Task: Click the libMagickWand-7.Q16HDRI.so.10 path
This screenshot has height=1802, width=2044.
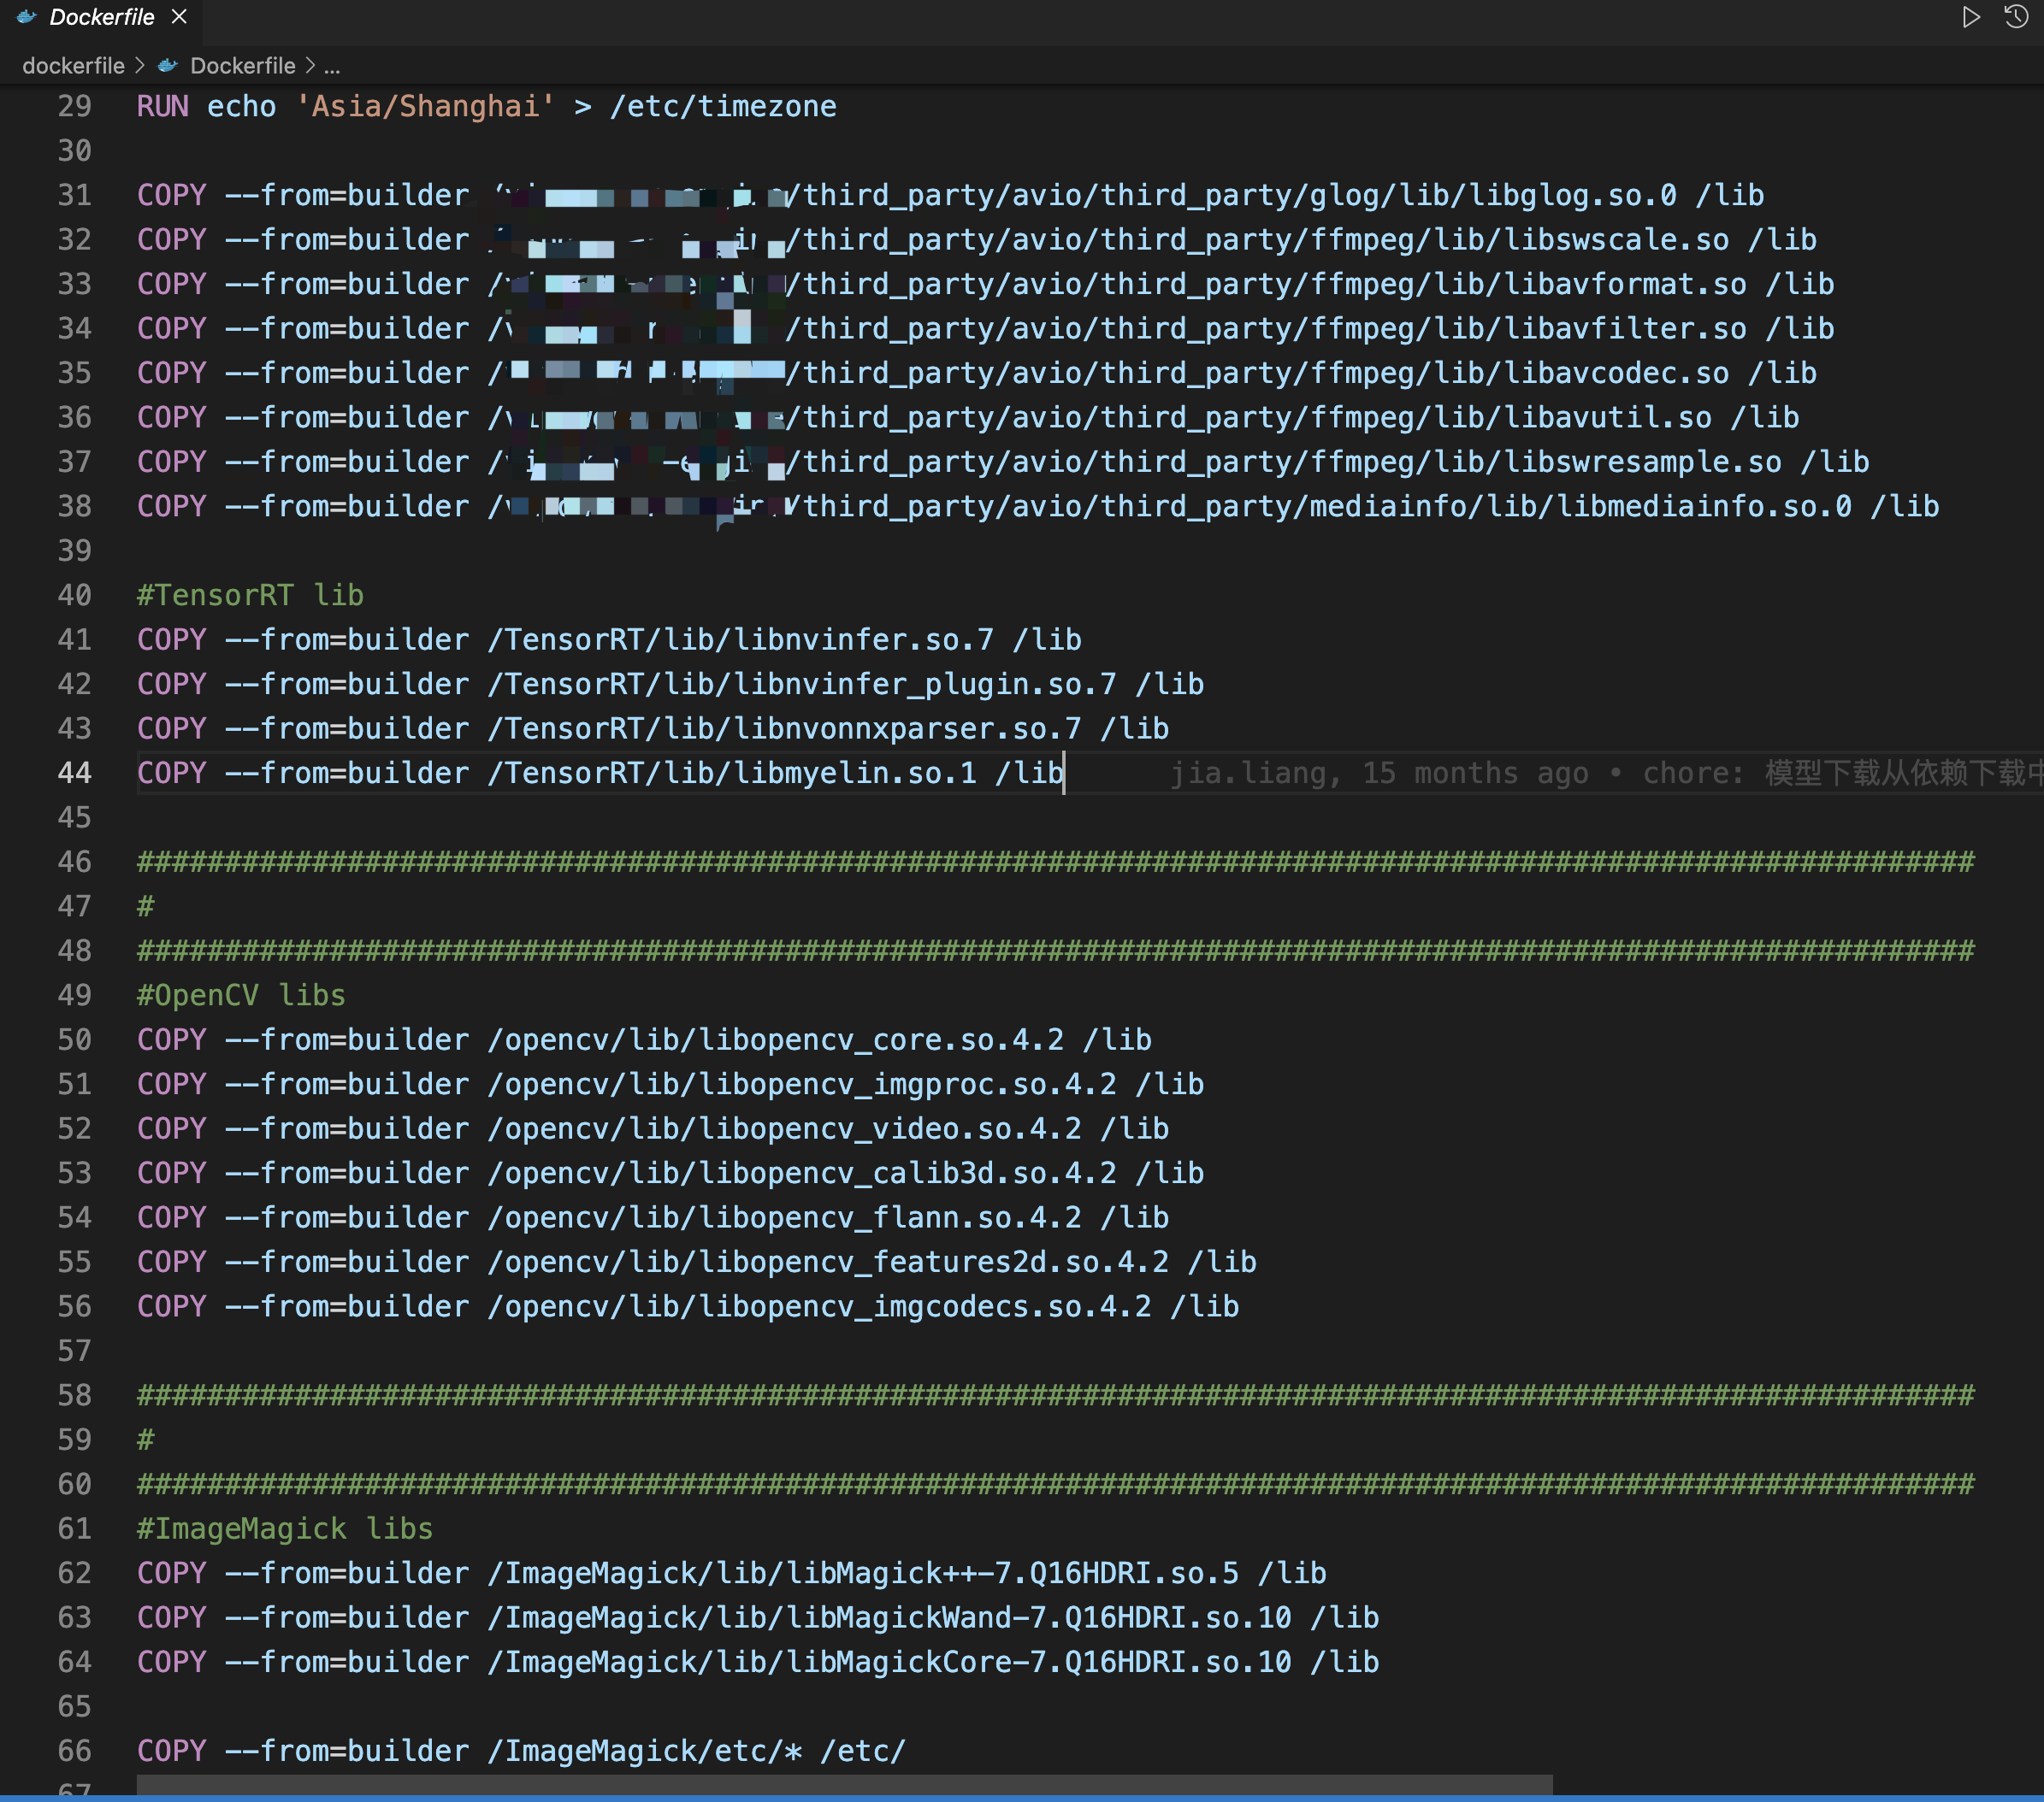Action: click(890, 1618)
